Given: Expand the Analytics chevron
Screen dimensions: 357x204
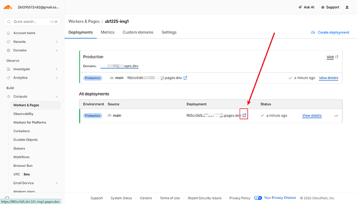Looking at the screenshot, I should 57,77.
